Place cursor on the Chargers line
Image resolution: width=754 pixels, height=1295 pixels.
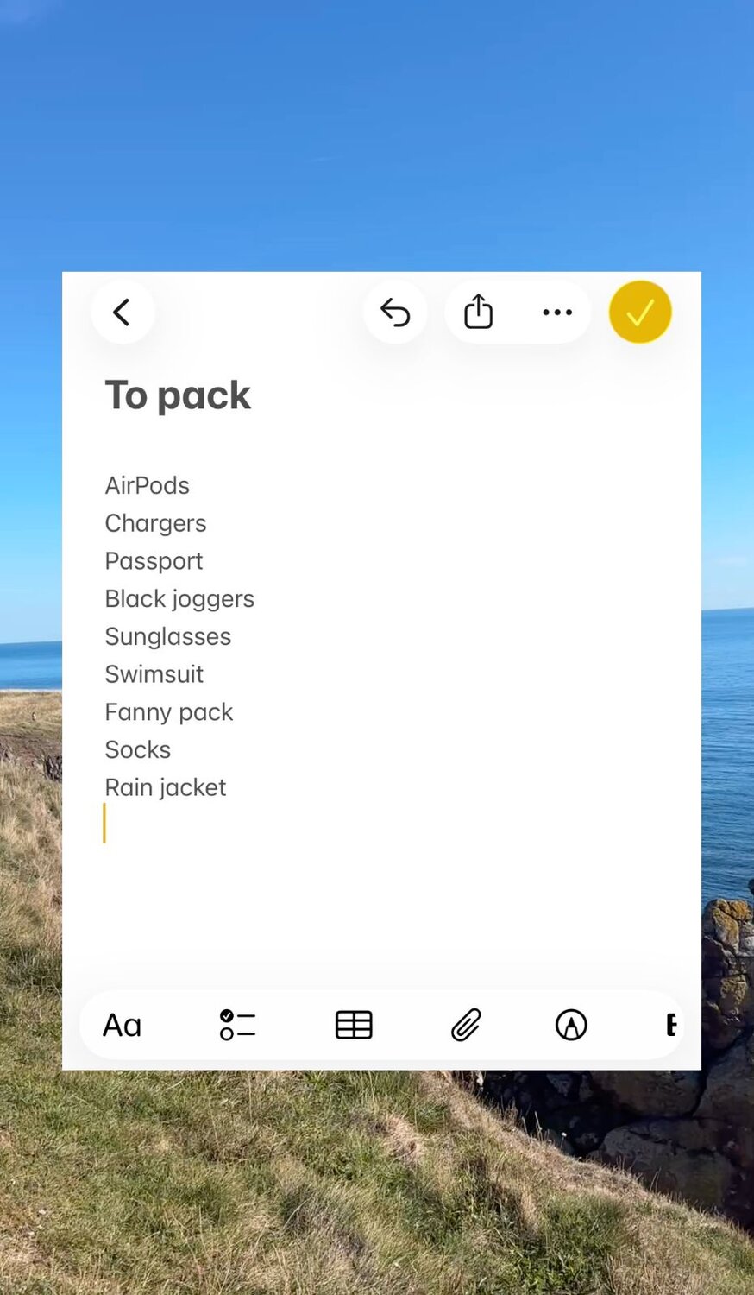[156, 523]
